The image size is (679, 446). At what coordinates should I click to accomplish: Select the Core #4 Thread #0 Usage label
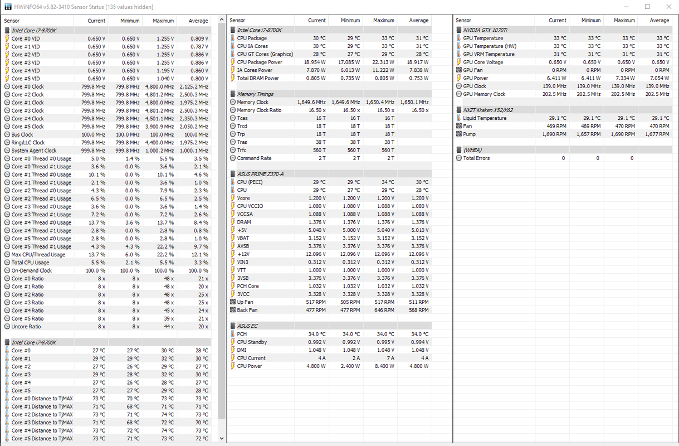point(41,222)
